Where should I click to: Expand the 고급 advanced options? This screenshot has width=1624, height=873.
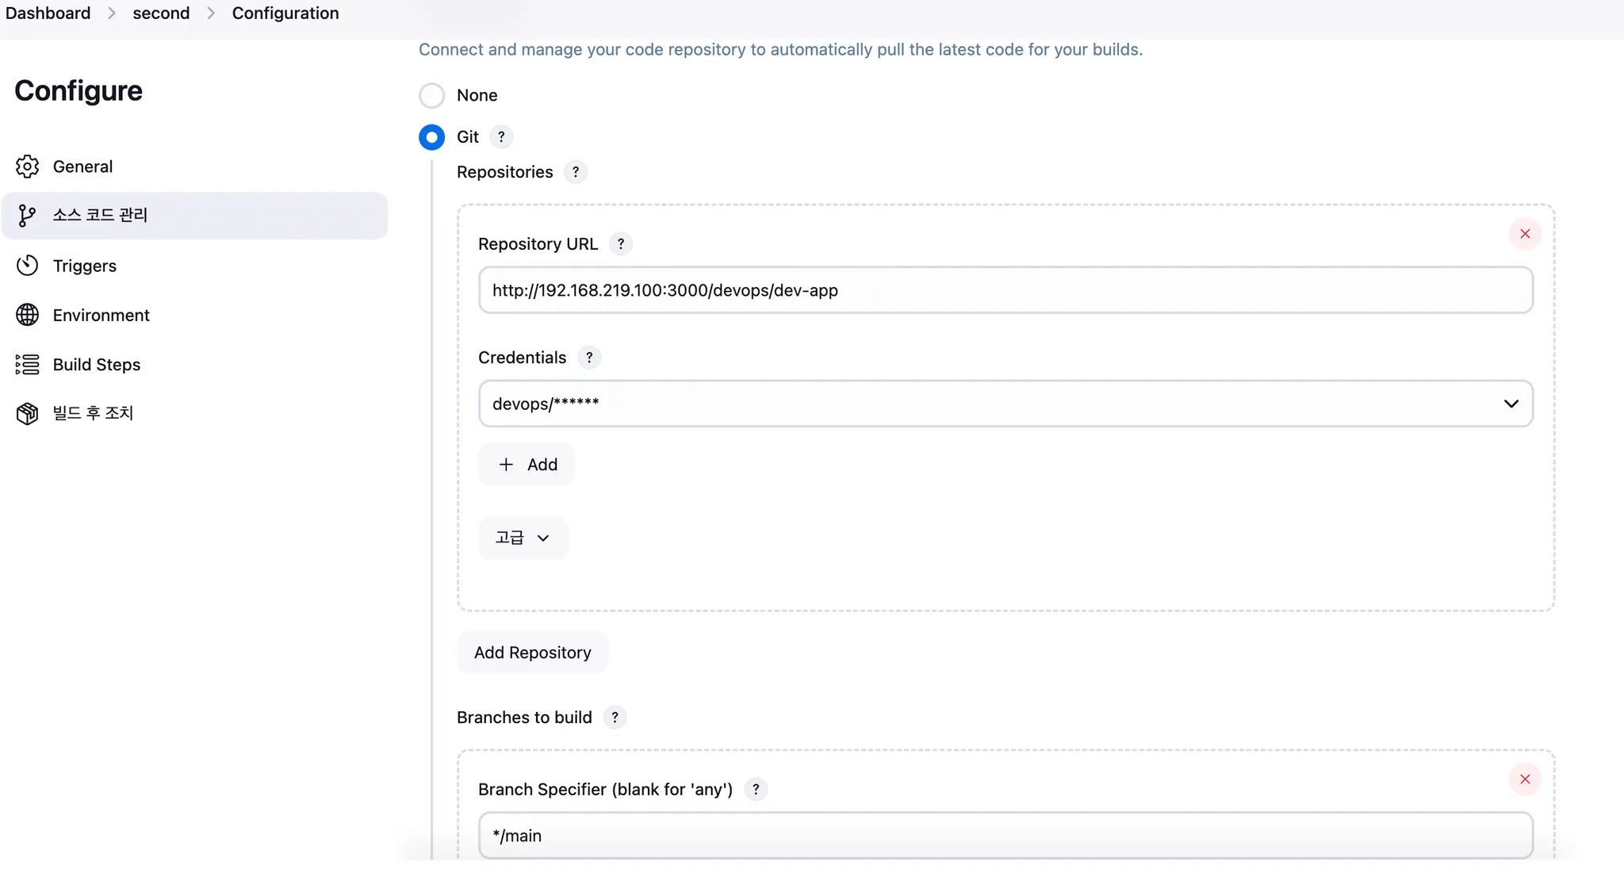523,538
